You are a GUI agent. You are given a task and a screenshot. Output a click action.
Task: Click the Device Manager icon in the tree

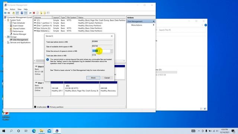11,34
